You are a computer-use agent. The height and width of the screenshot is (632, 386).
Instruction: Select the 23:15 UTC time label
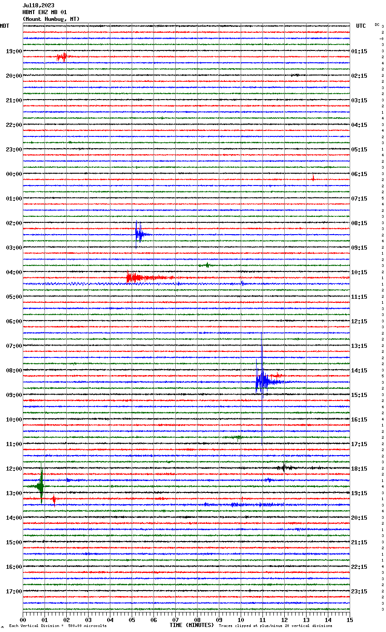pyautogui.click(x=359, y=592)
